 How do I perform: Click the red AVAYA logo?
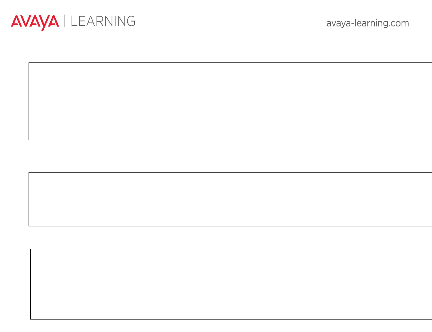point(35,22)
